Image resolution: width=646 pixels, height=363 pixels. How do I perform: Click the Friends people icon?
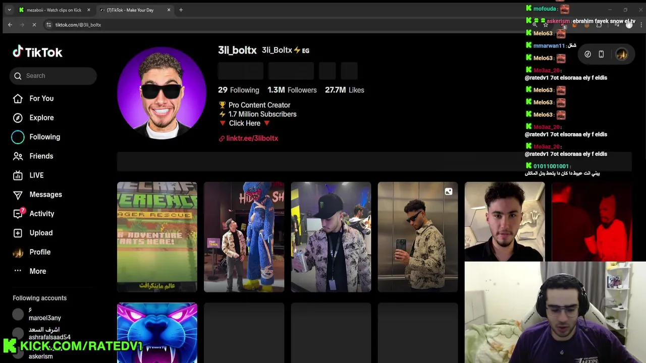(x=18, y=156)
